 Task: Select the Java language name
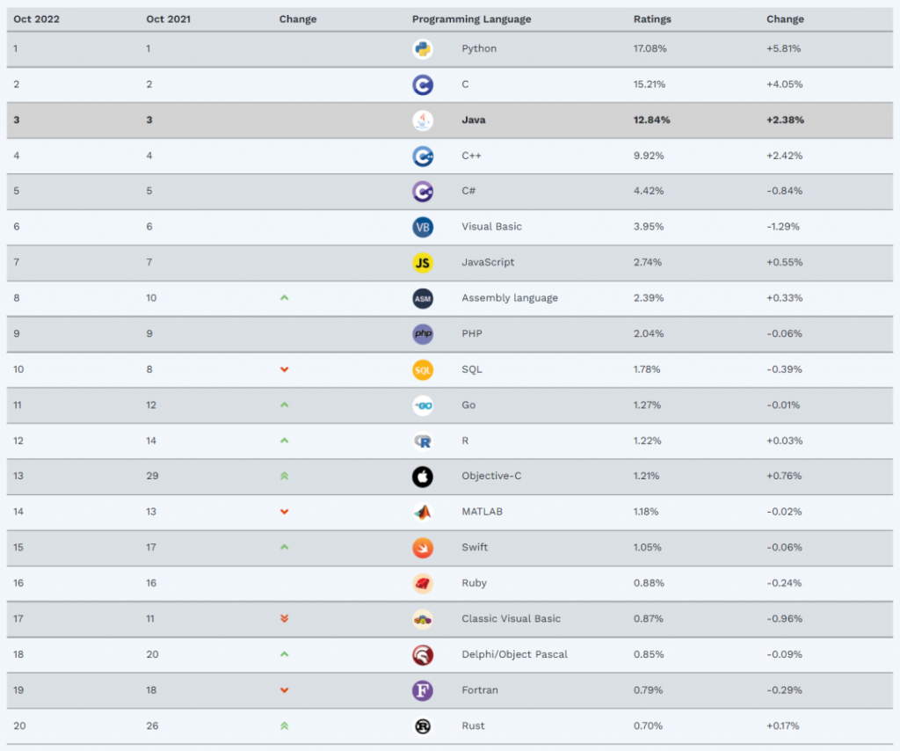474,120
